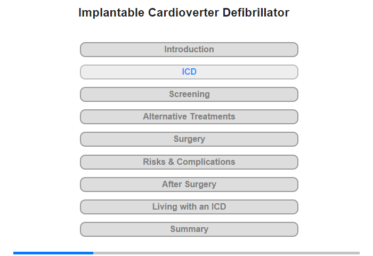The height and width of the screenshot is (256, 373).
Task: Click the Alternative Treatments label text
Action: coord(189,116)
